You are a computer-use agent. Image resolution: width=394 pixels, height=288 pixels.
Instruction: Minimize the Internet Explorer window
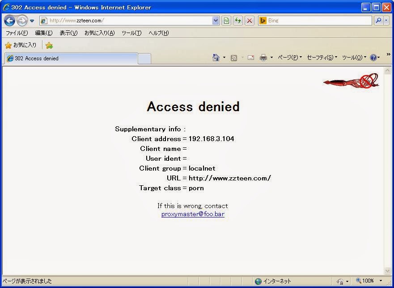tap(366, 8)
